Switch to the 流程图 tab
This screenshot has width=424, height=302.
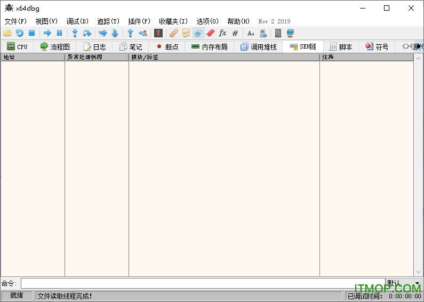coord(55,47)
